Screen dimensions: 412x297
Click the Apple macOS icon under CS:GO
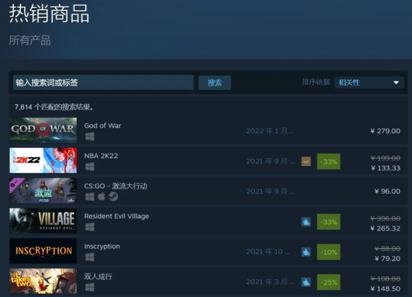pyautogui.click(x=102, y=196)
